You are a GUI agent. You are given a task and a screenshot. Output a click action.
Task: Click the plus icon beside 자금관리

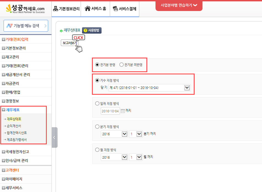[x=3, y=83]
